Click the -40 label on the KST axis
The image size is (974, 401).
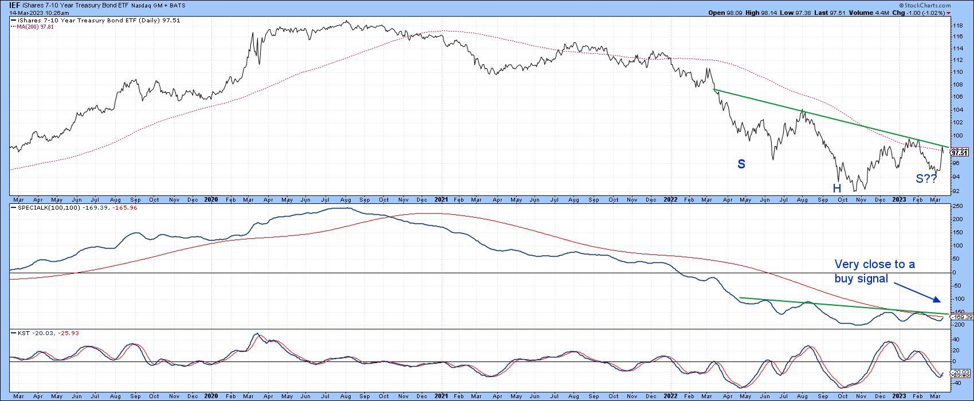pos(956,383)
